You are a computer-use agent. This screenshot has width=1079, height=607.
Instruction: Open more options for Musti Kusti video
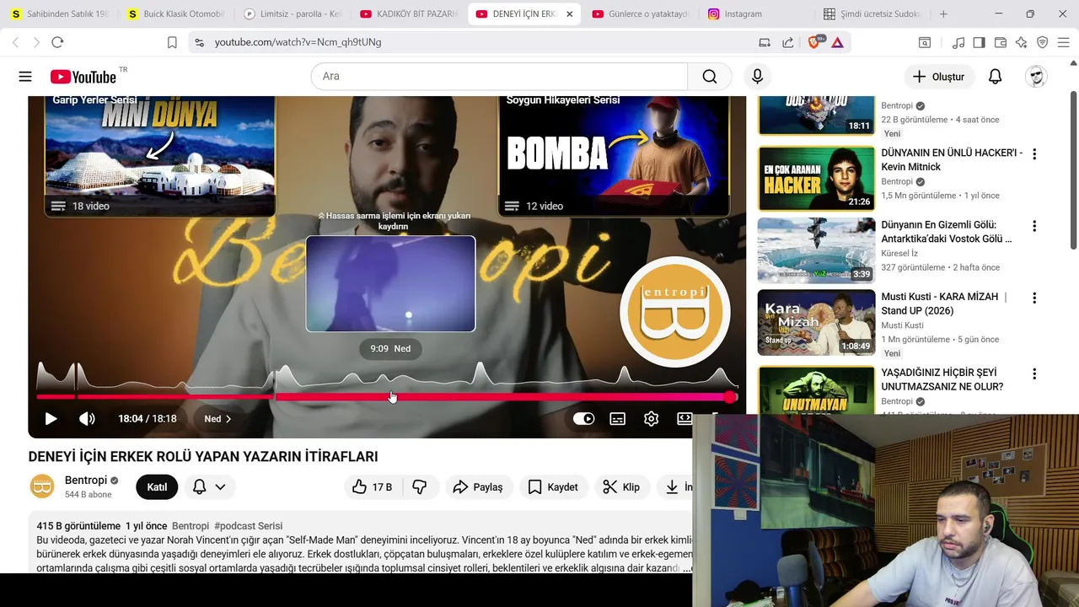pos(1034,298)
